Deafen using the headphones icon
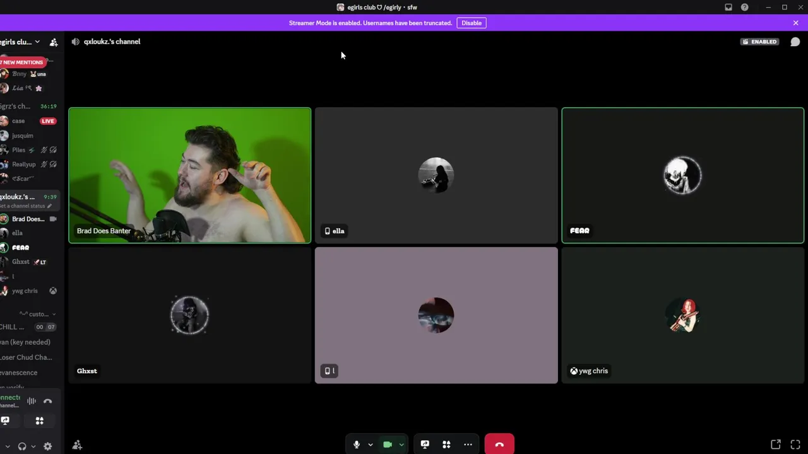The image size is (808, 454). (x=22, y=446)
